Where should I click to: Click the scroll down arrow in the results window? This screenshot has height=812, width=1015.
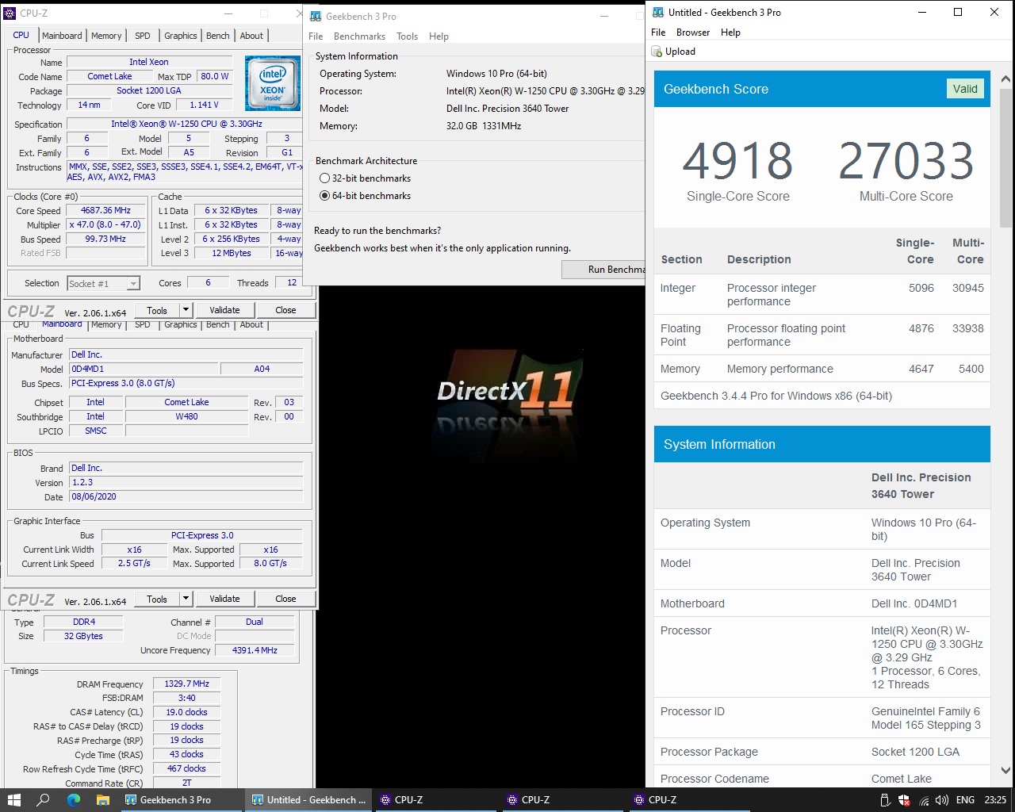click(x=1005, y=770)
